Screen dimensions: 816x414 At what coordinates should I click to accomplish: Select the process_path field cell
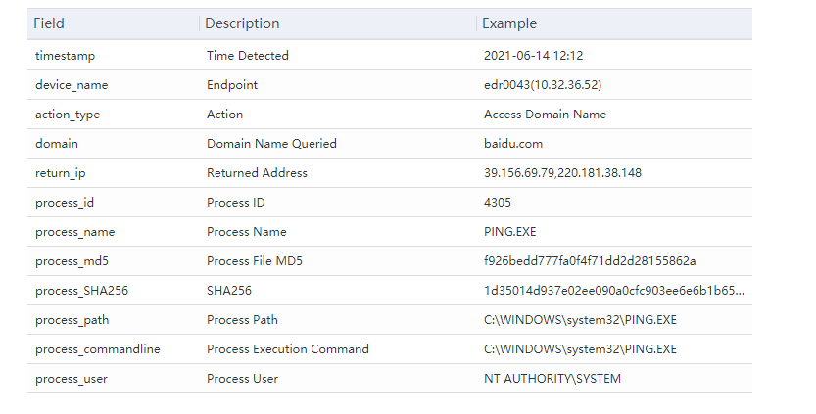click(72, 320)
